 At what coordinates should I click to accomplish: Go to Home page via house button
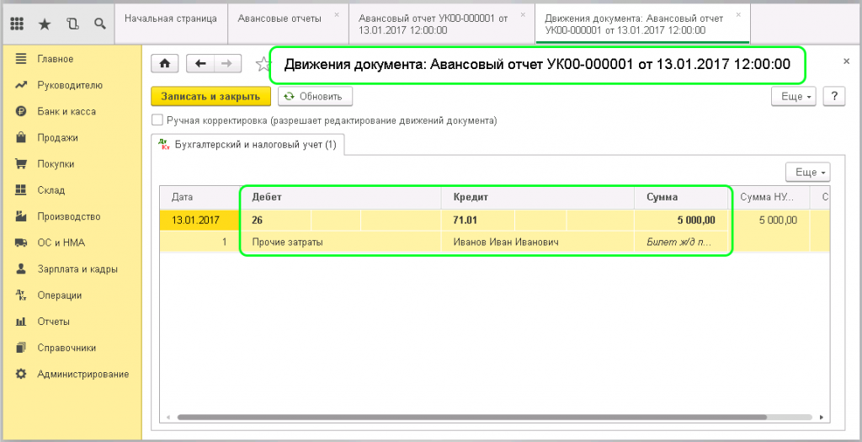click(x=165, y=64)
